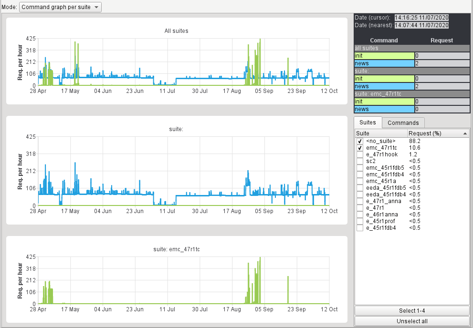
Task: Uncheck the emc_47r1tc suite checkbox
Action: point(360,148)
